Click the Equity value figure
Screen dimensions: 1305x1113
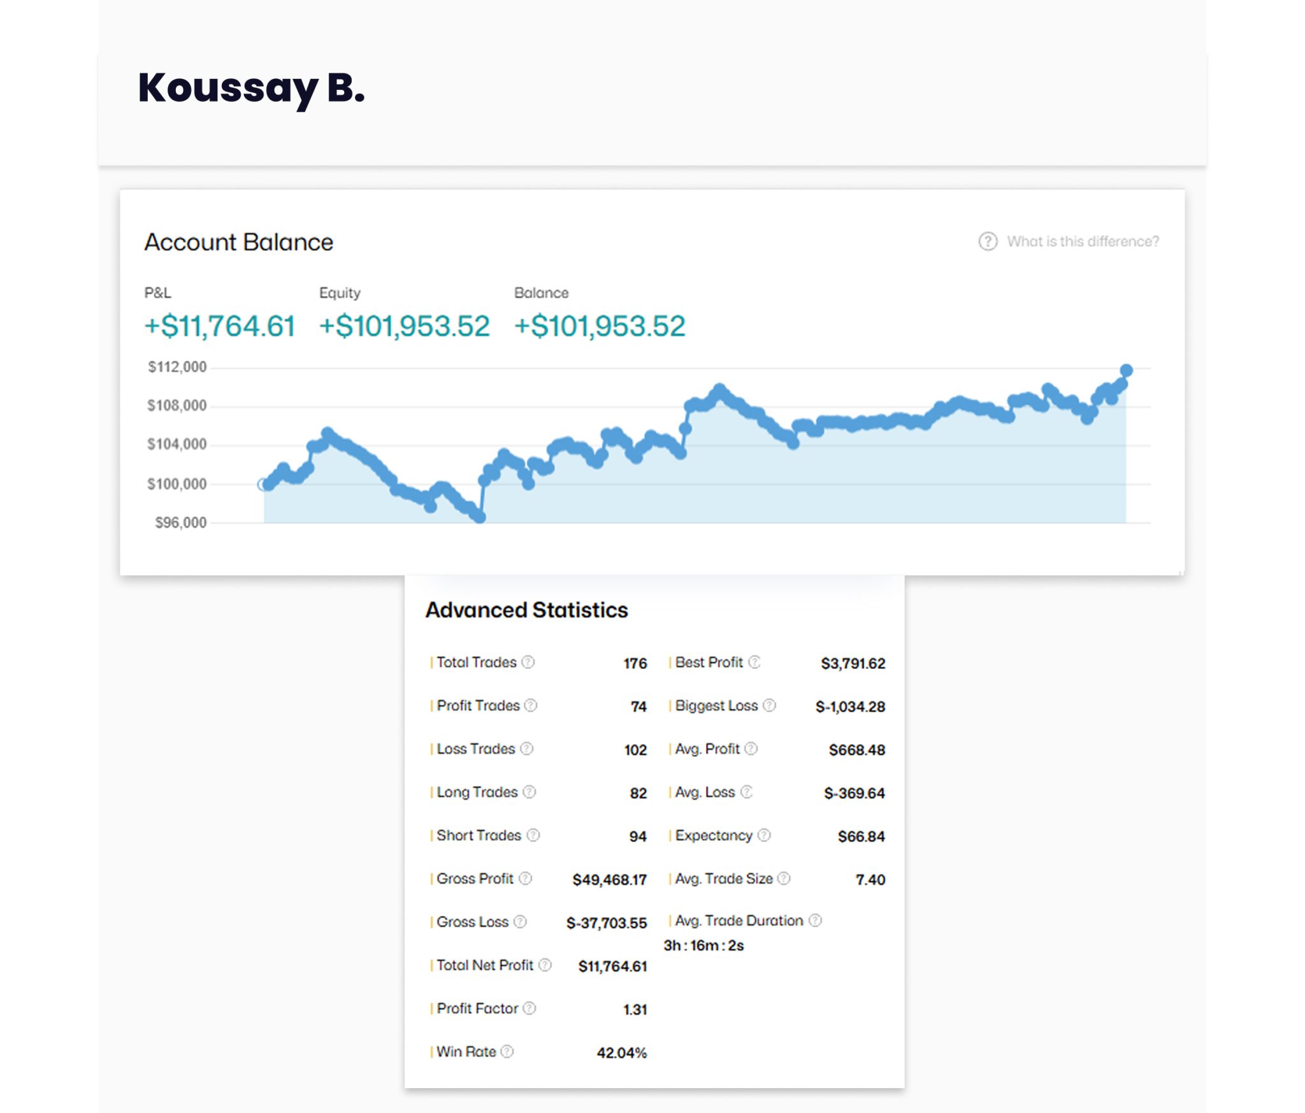click(405, 326)
